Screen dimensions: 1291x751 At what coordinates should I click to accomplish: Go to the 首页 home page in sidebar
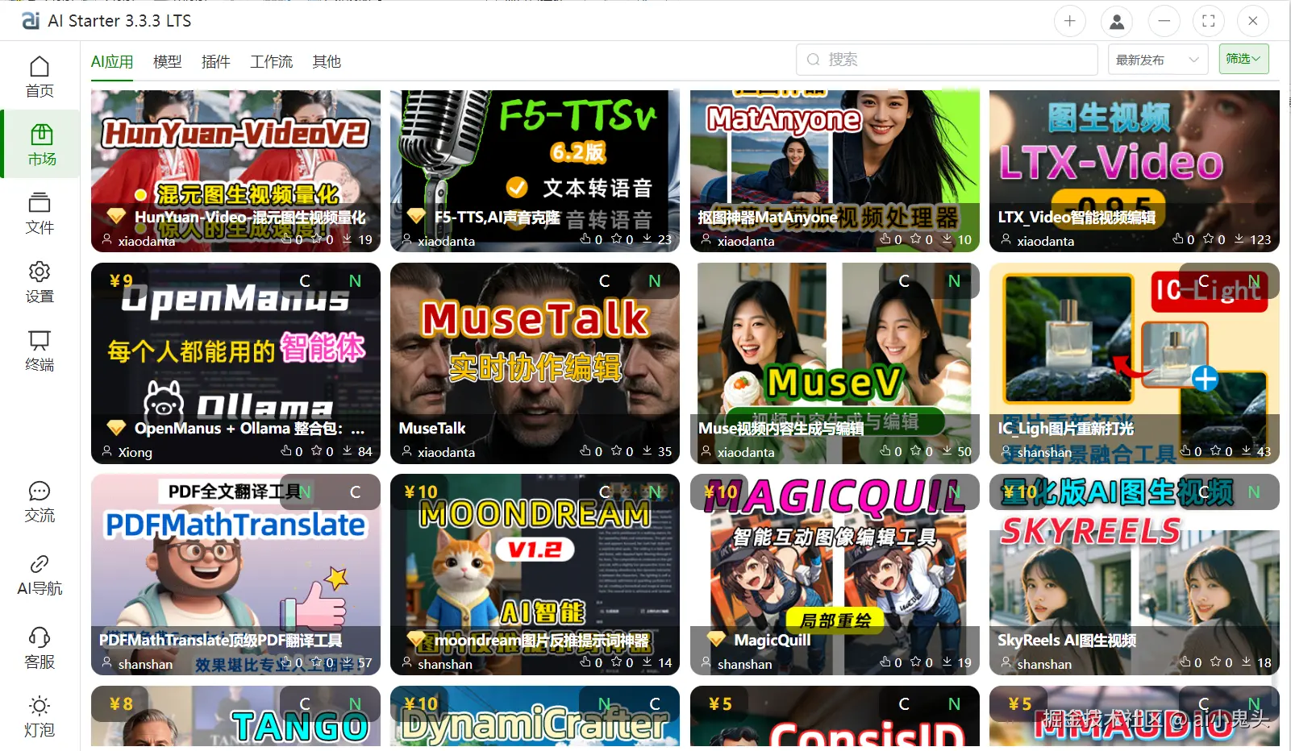(40, 77)
